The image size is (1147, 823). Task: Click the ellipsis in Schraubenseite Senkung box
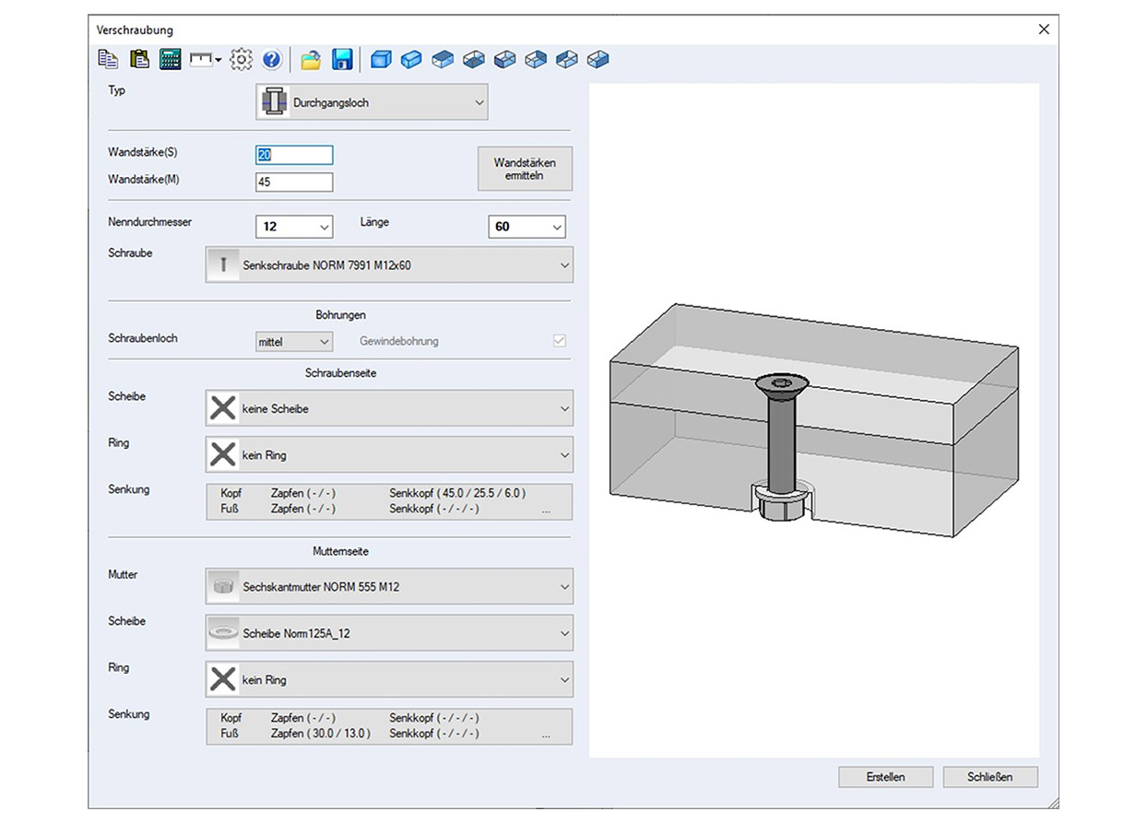[547, 509]
